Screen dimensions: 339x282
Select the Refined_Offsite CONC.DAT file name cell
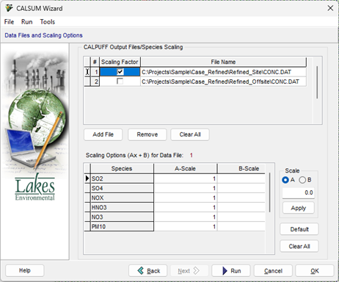point(223,82)
